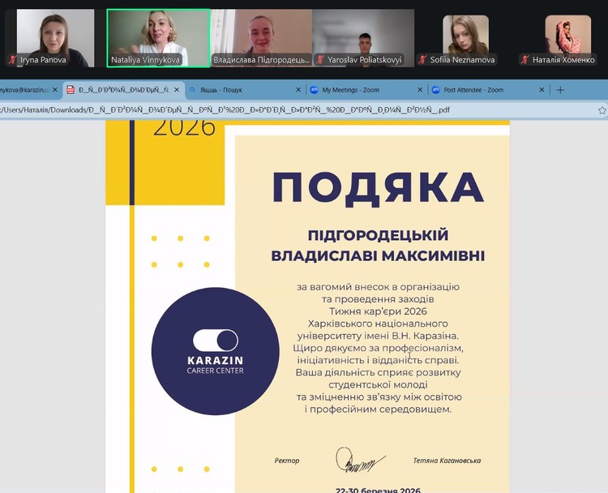Screen dimensions: 608x493
Task: Open a new browser tab with plus button
Action: [x=560, y=90]
